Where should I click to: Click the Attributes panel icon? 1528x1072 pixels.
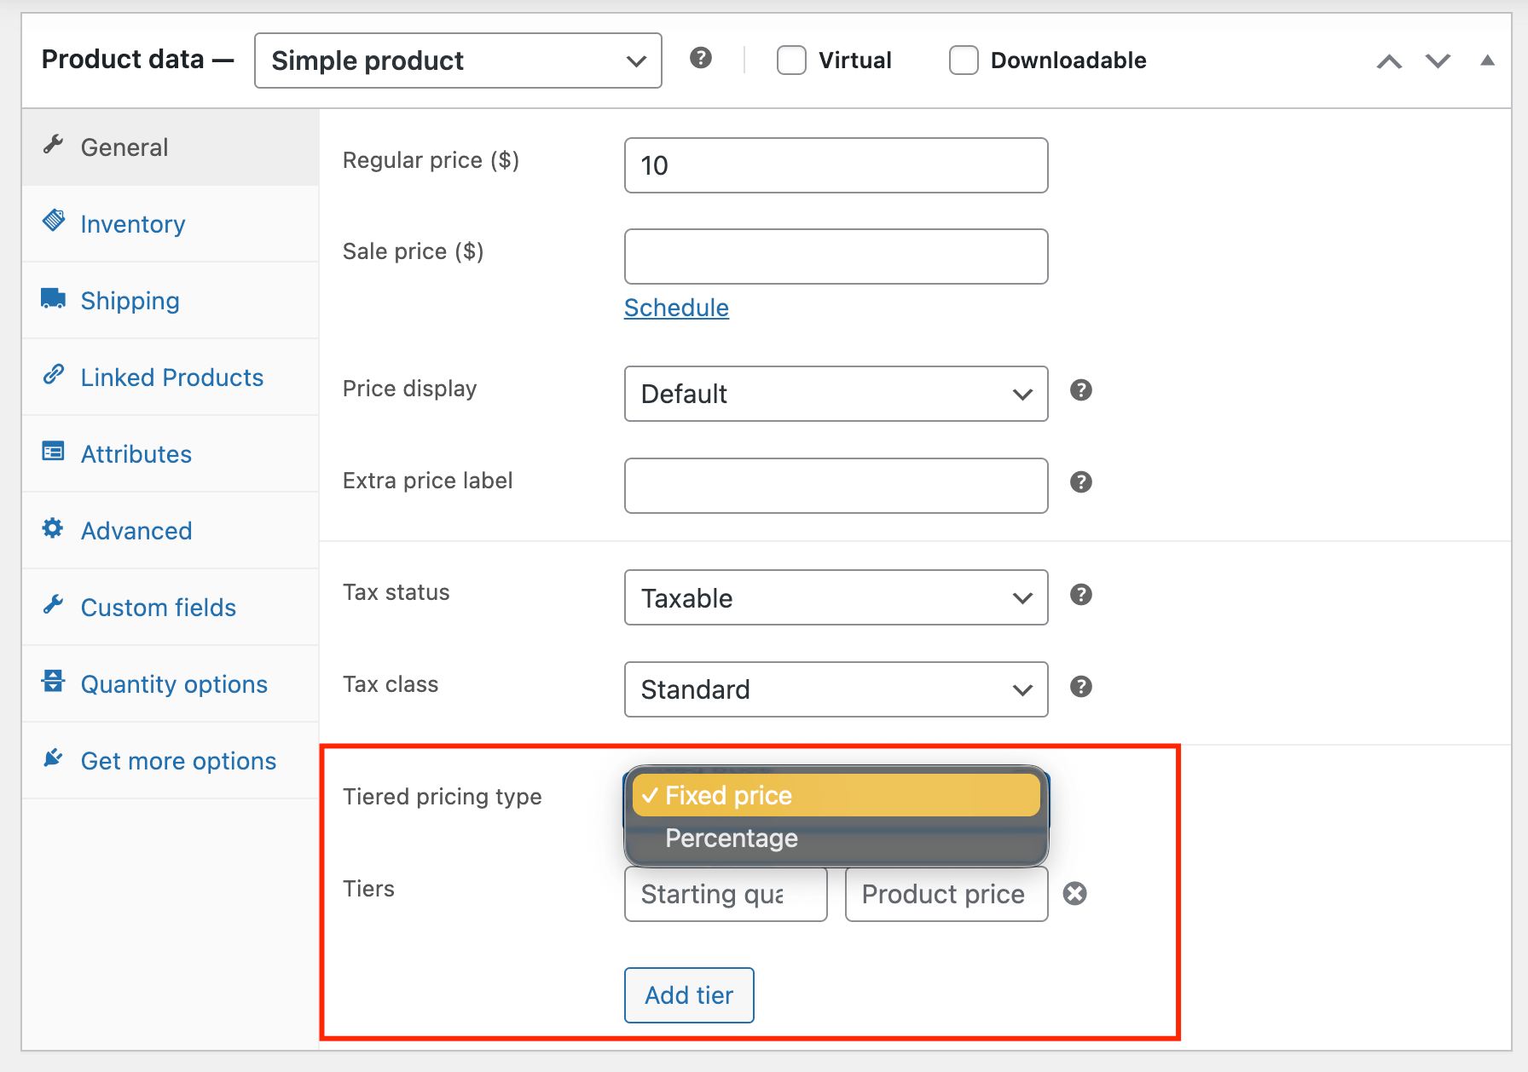[52, 452]
